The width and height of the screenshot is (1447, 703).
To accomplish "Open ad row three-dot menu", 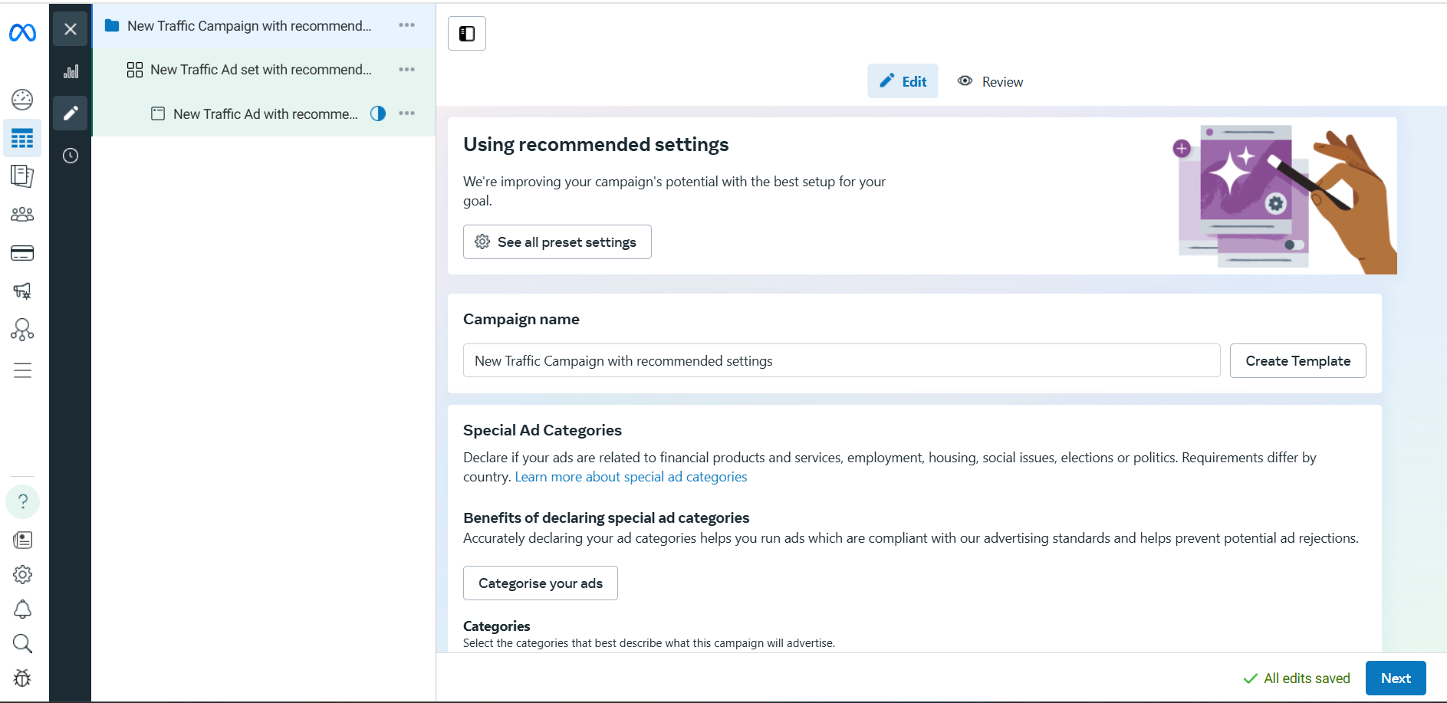I will (x=406, y=113).
